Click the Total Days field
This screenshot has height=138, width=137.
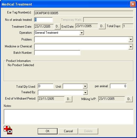point(128,26)
